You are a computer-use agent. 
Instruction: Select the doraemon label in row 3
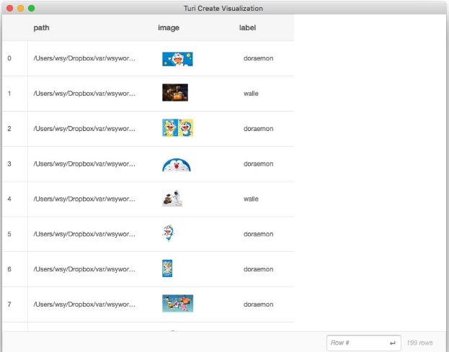(x=258, y=164)
